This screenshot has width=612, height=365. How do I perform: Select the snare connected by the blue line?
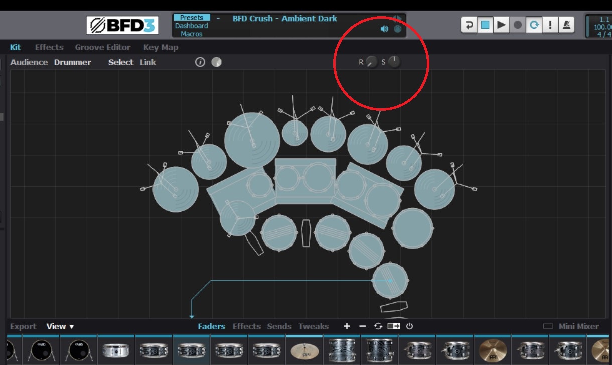click(x=390, y=280)
